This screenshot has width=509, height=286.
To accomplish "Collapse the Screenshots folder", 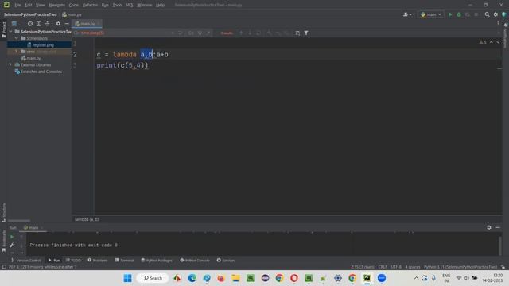I will 17,38.
